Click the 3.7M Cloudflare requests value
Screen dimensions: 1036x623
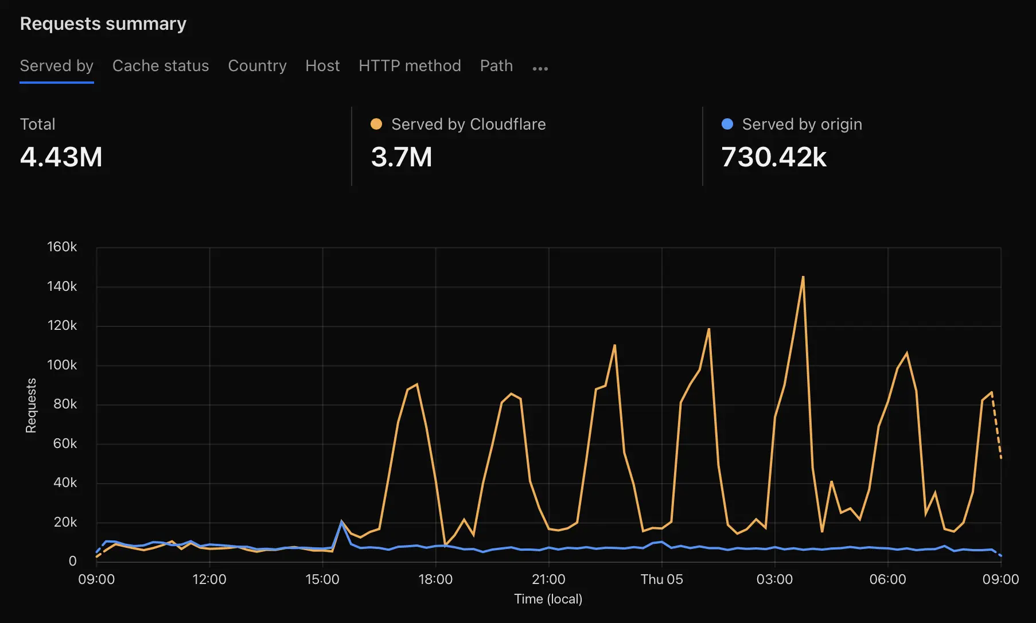coord(402,157)
